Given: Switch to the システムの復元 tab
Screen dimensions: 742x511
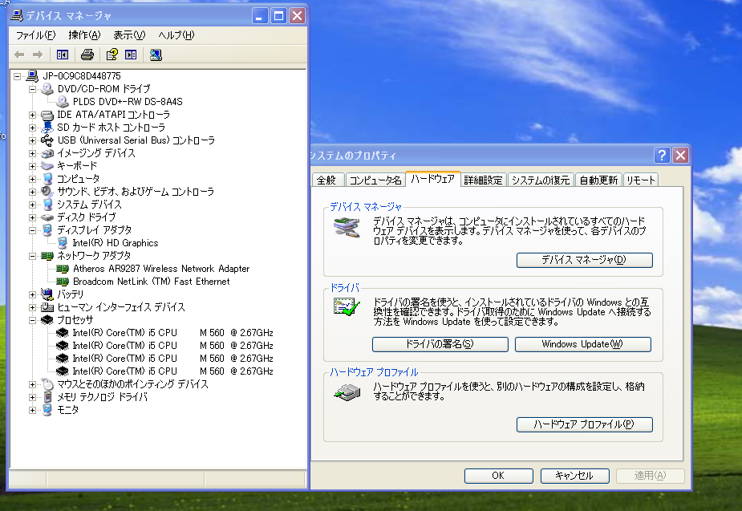Looking at the screenshot, I should pos(541,180).
